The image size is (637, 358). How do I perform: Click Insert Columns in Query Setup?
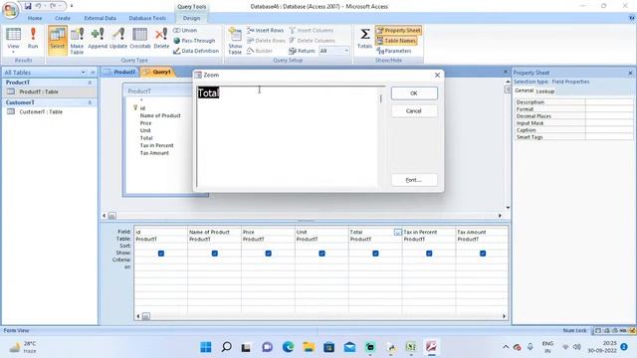[x=312, y=31]
